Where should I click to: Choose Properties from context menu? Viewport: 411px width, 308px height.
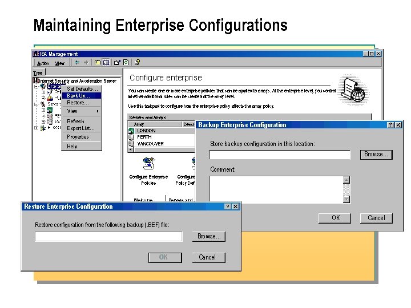[82, 137]
